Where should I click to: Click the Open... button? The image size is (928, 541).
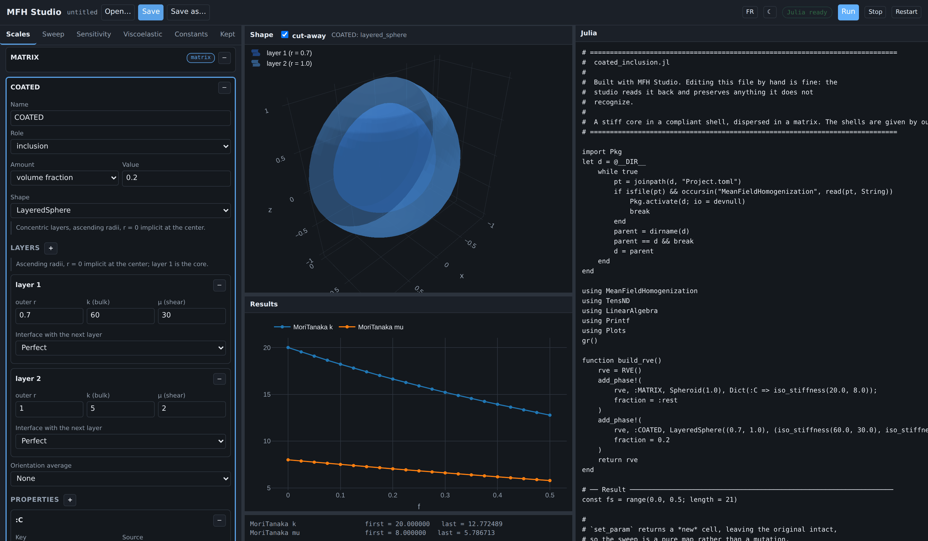coord(118,12)
